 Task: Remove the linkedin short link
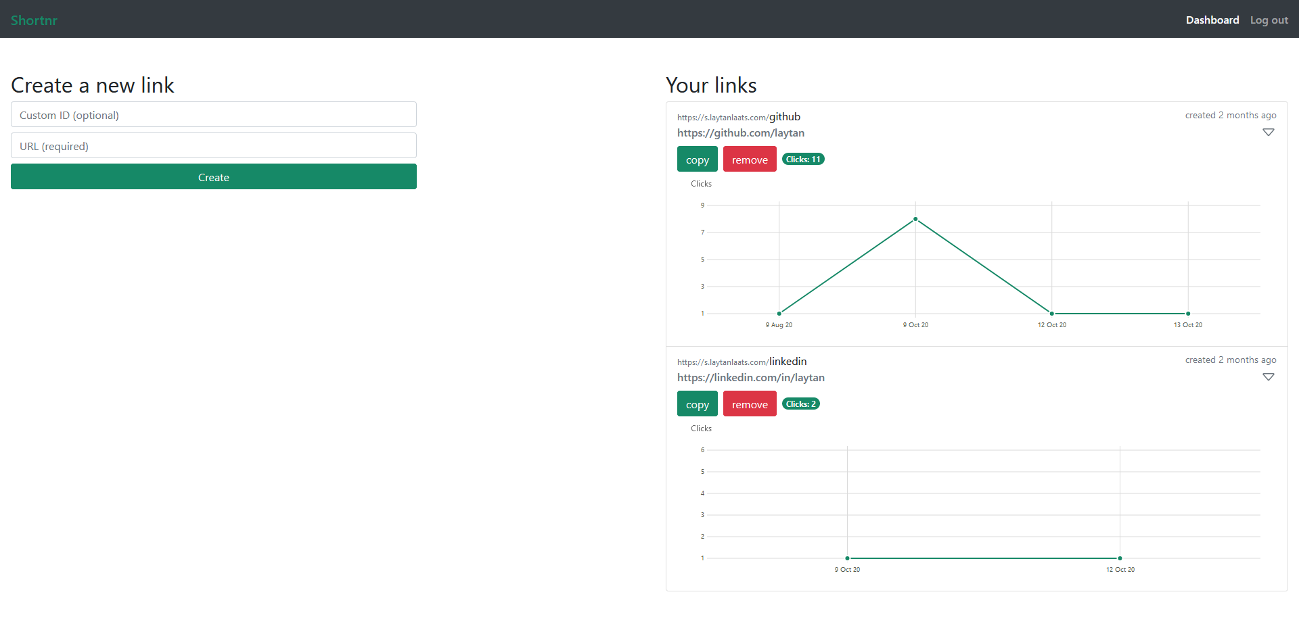pos(750,404)
